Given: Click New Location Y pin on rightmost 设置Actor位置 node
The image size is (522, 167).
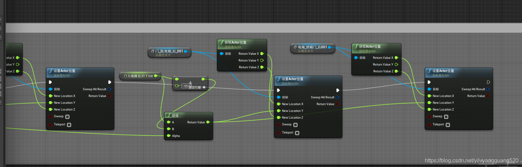Looking at the screenshot, I should pos(429,103).
